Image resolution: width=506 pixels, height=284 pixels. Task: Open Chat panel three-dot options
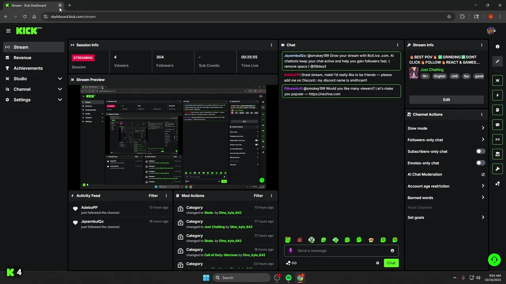398,45
